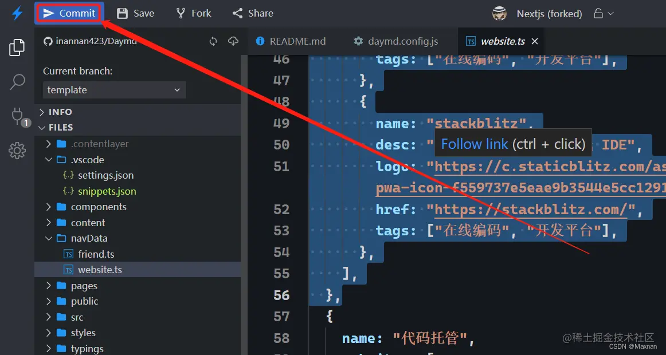
Task: Click line number 51 in editor gutter
Action: click(281, 167)
